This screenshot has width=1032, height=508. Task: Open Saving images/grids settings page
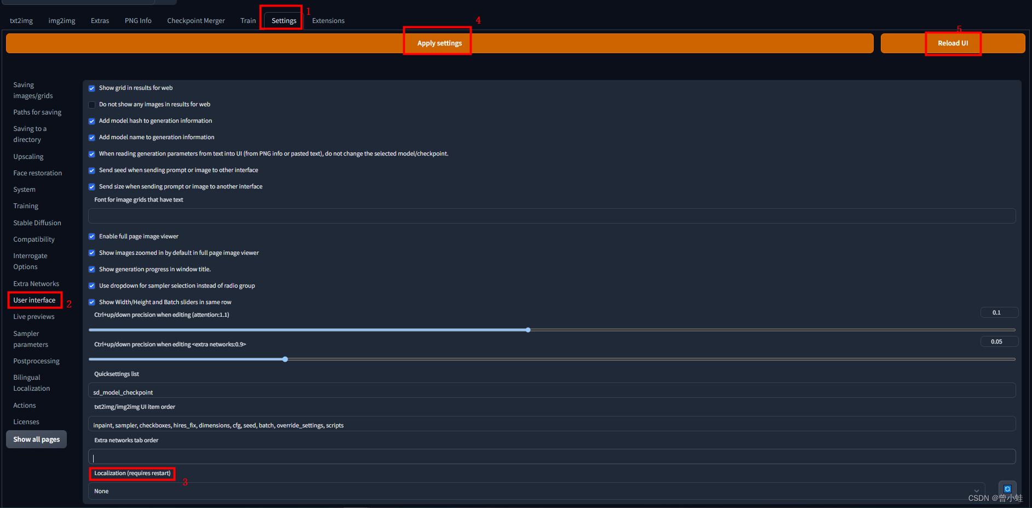33,90
